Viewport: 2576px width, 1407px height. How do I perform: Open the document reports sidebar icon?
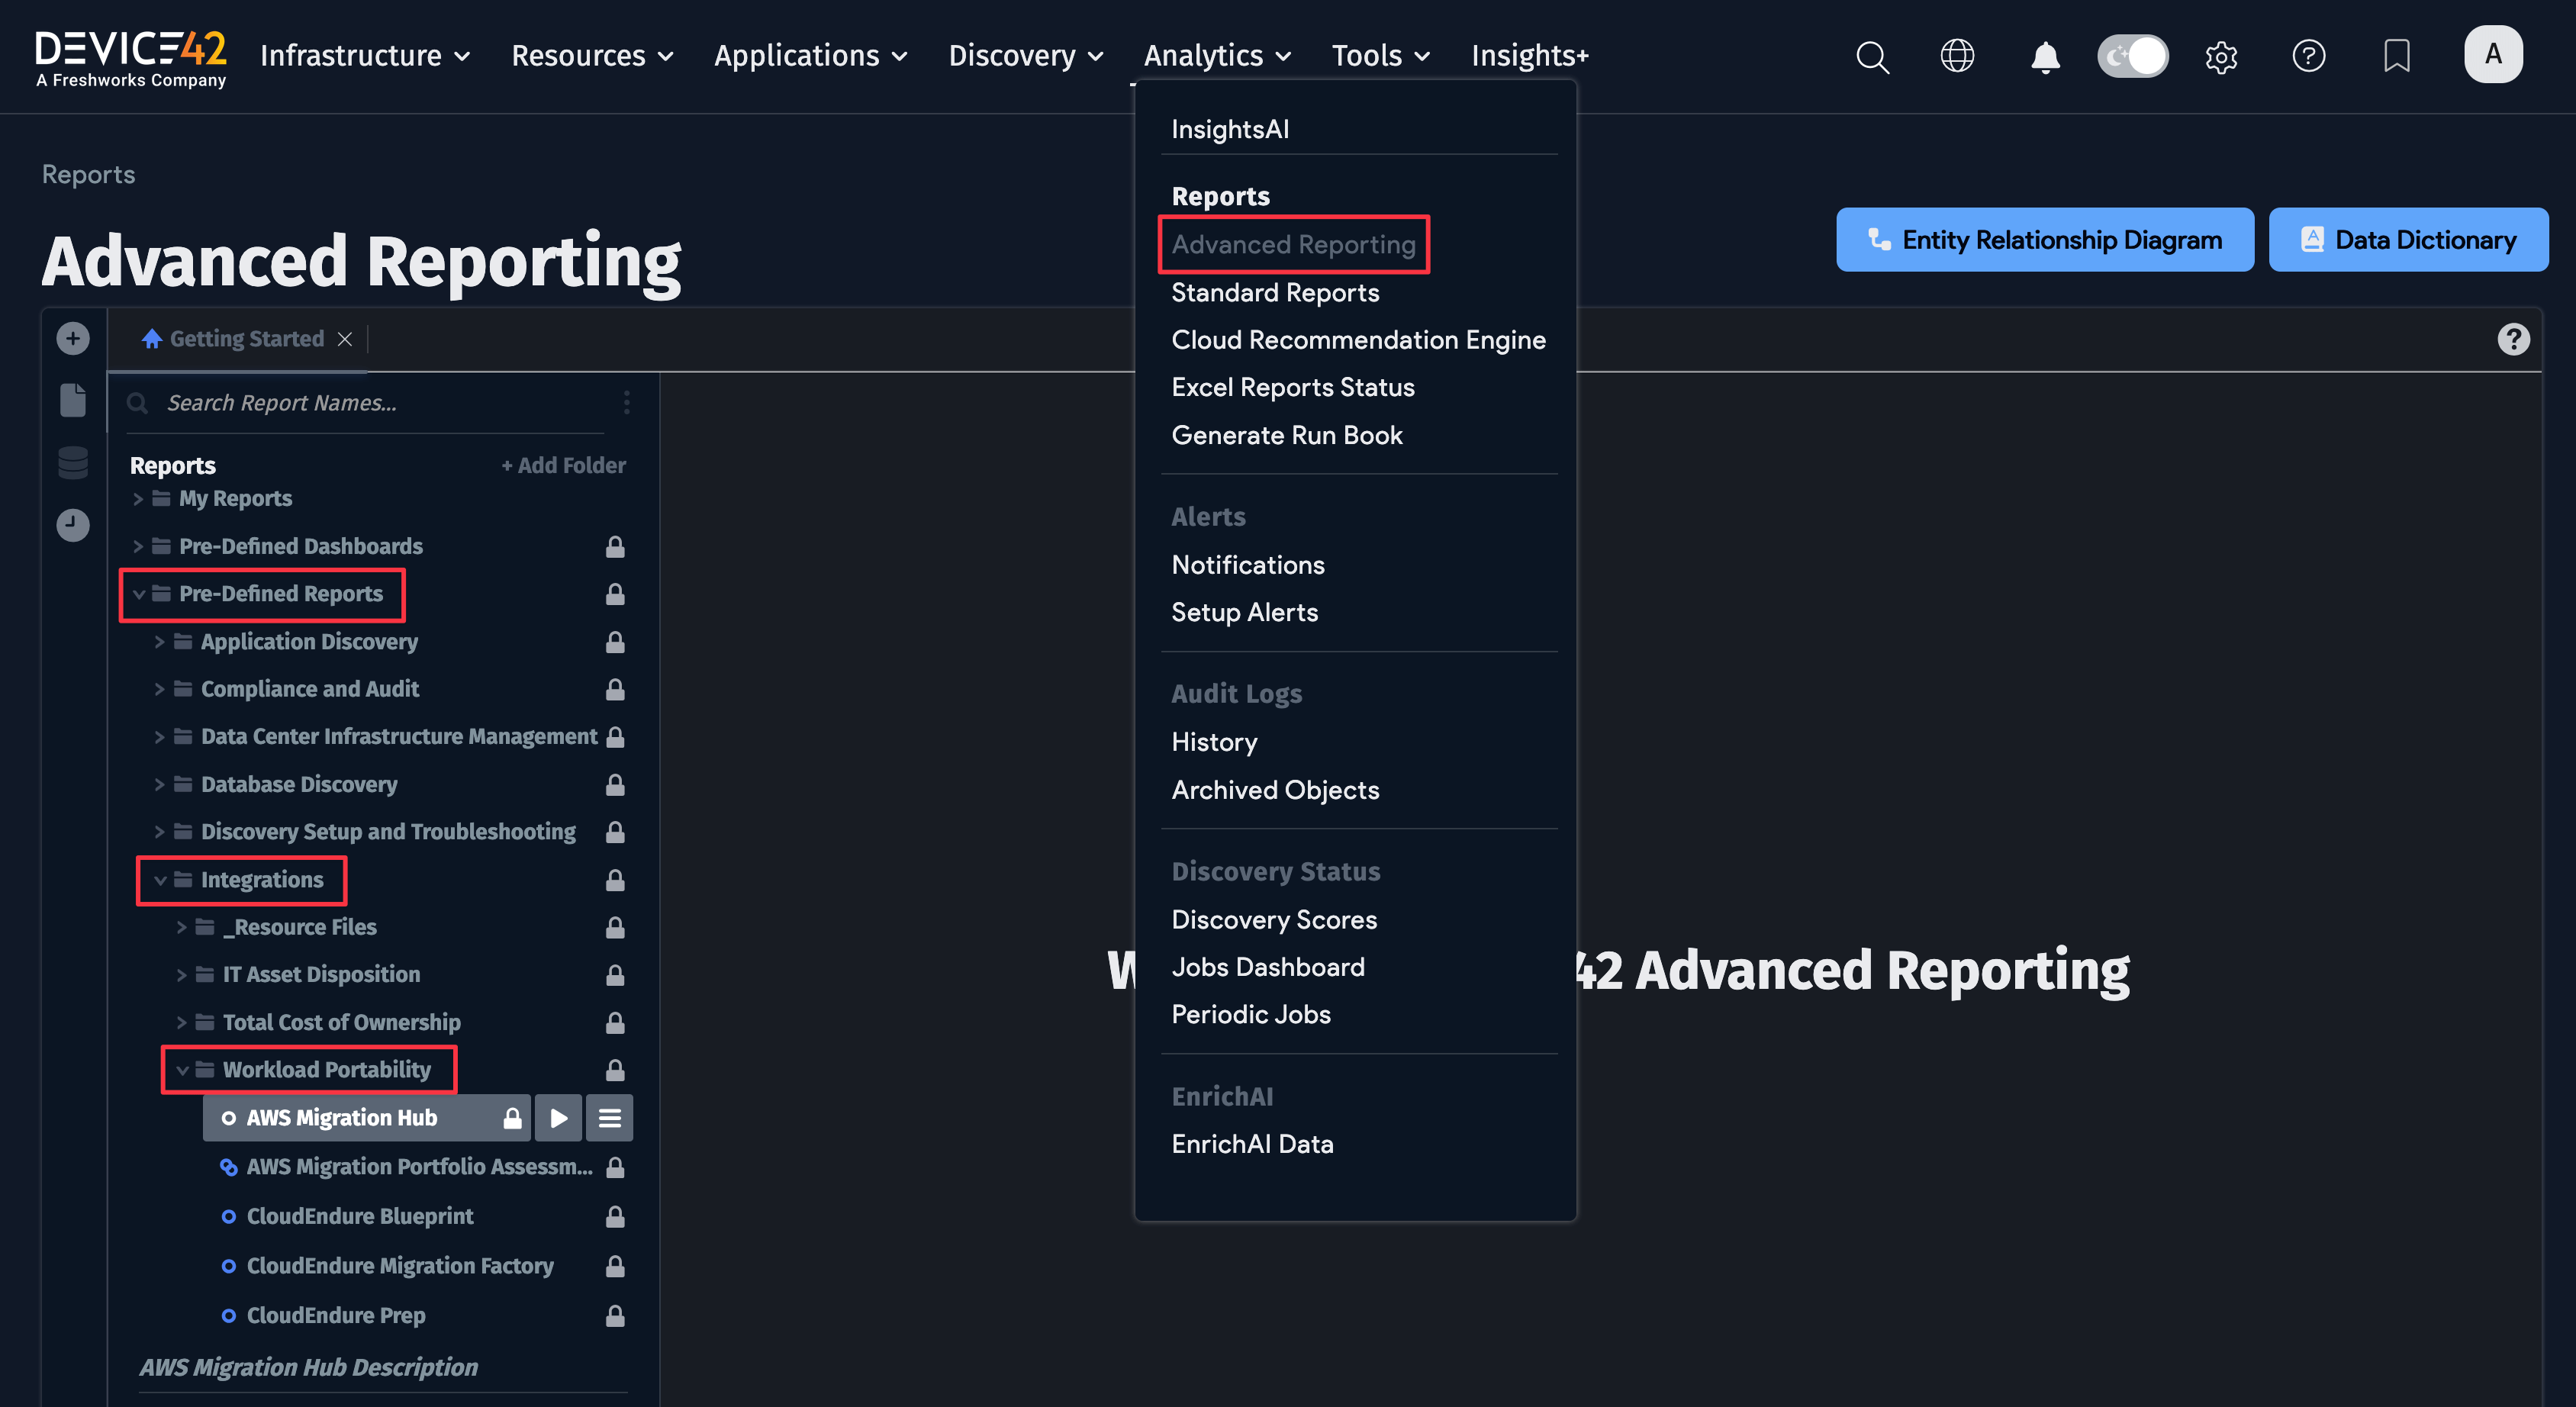pyautogui.click(x=72, y=400)
